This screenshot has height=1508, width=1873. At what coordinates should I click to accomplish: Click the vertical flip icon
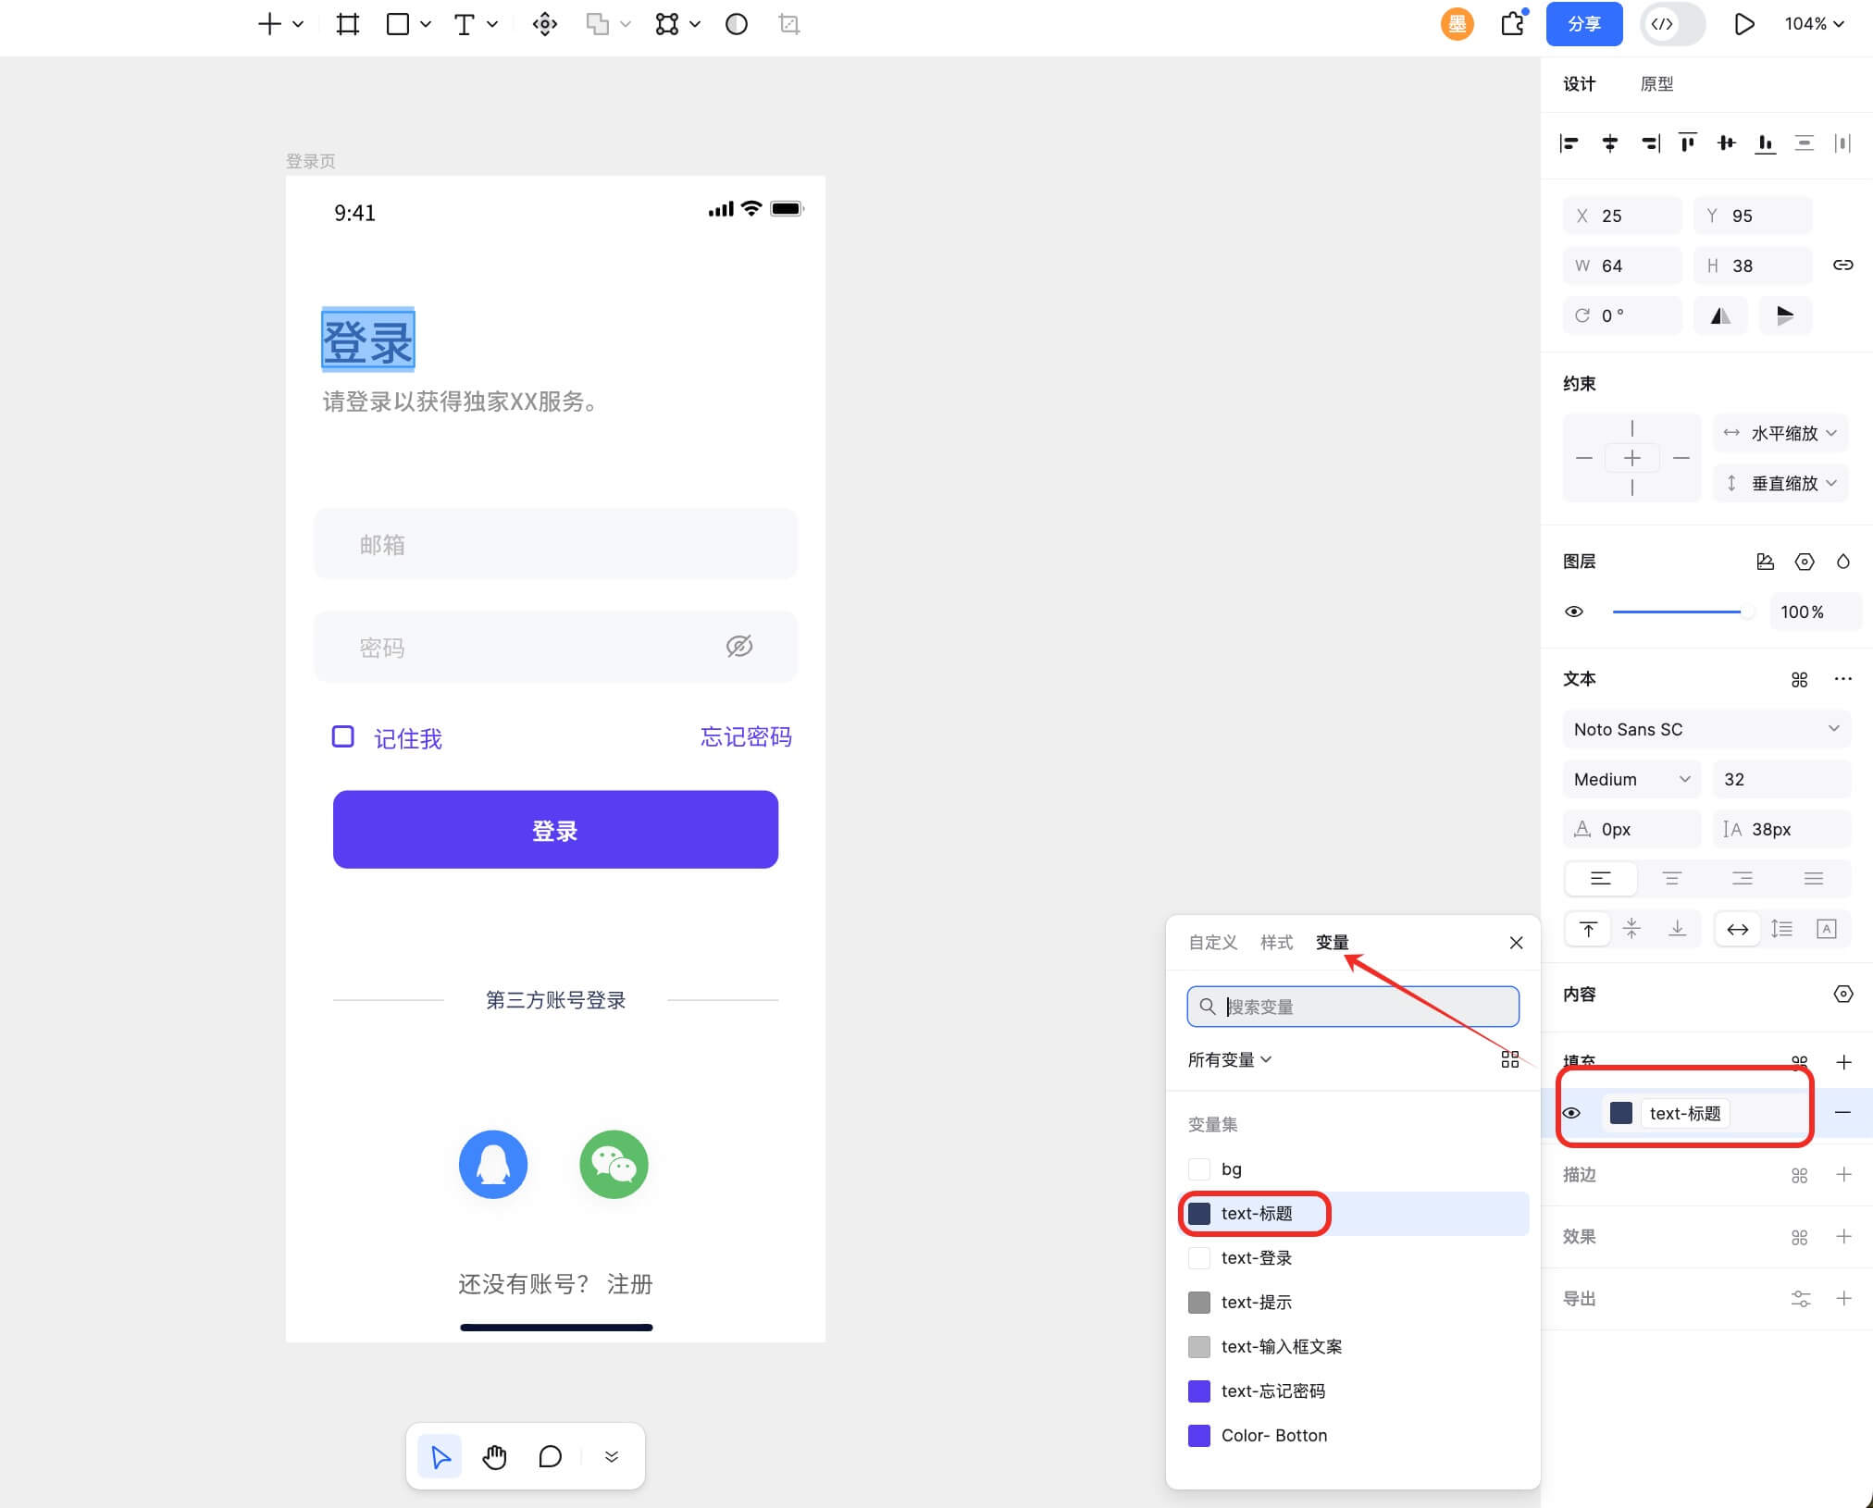point(1786,315)
